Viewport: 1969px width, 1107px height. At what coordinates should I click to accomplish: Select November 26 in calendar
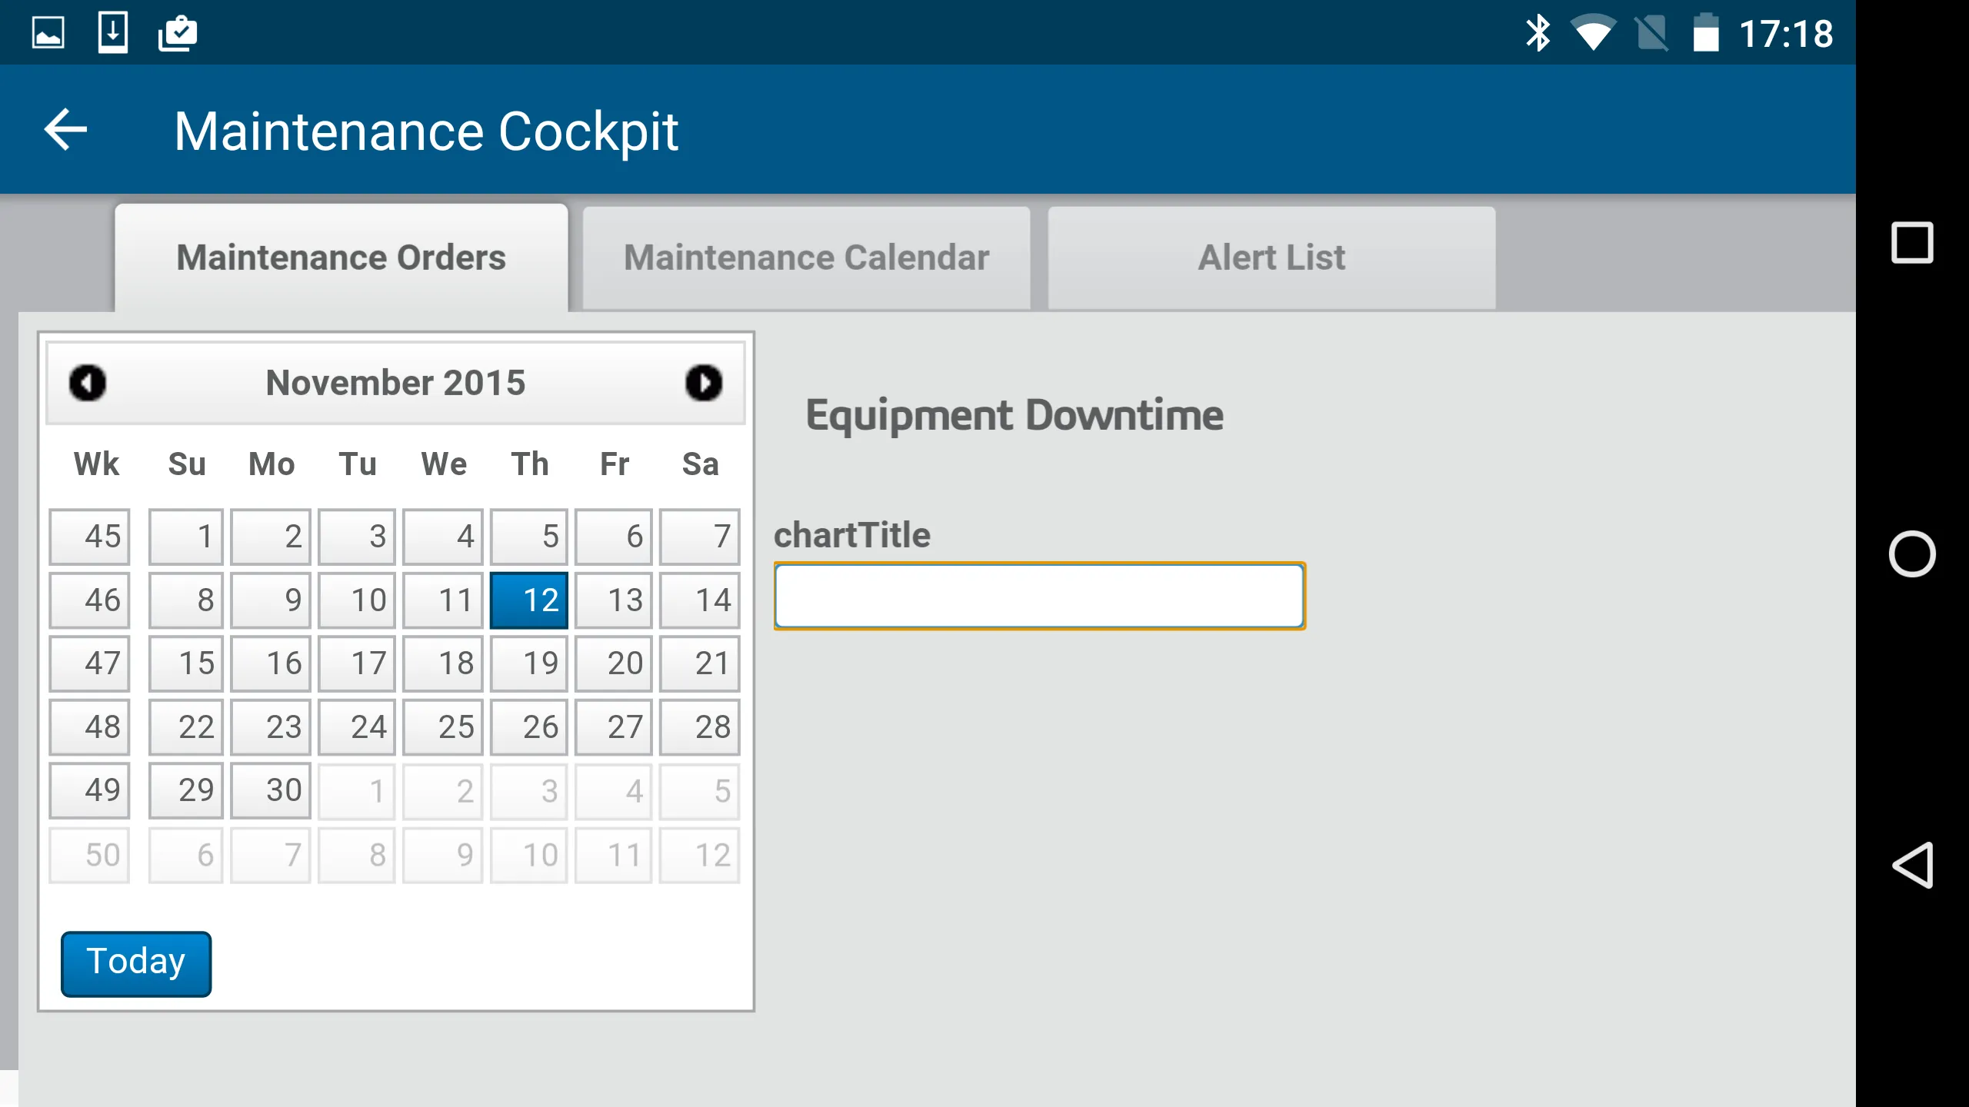(529, 727)
